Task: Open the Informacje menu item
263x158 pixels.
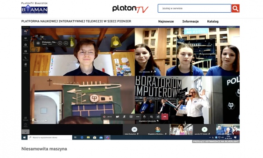Action: tap(191, 22)
